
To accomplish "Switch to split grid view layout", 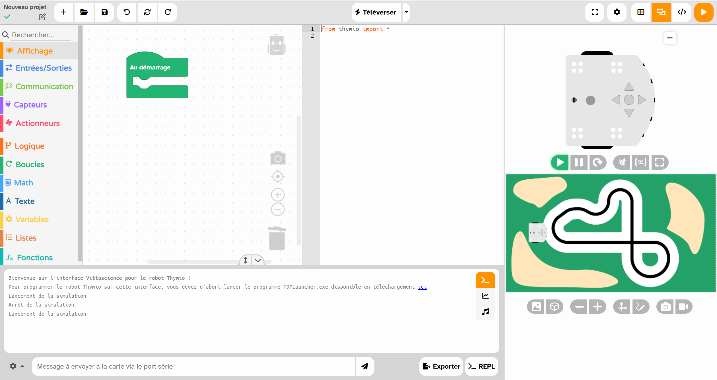I will (x=641, y=12).
